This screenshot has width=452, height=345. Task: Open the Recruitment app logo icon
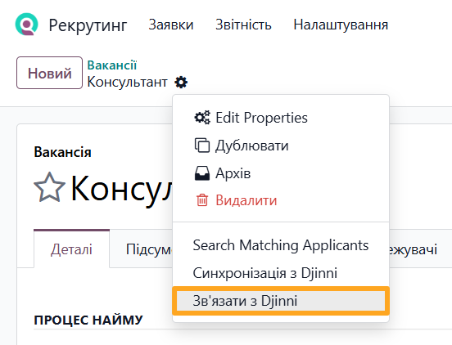(x=26, y=25)
